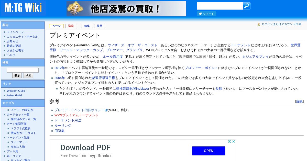Switch to the 議論 tab
Screen dimensions: 307x161
tap(71, 26)
